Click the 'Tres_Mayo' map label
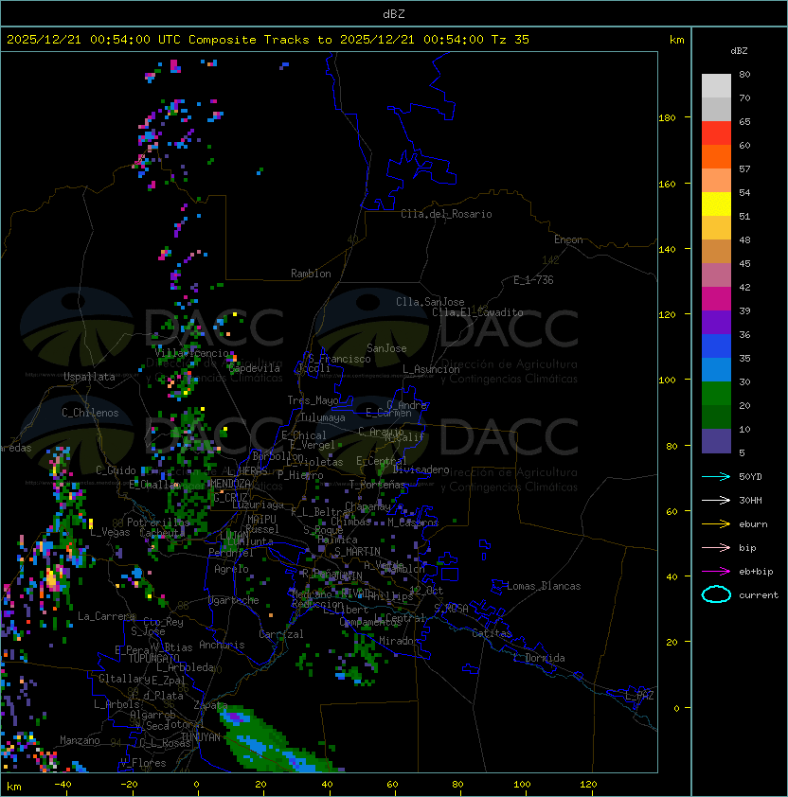 [x=313, y=400]
